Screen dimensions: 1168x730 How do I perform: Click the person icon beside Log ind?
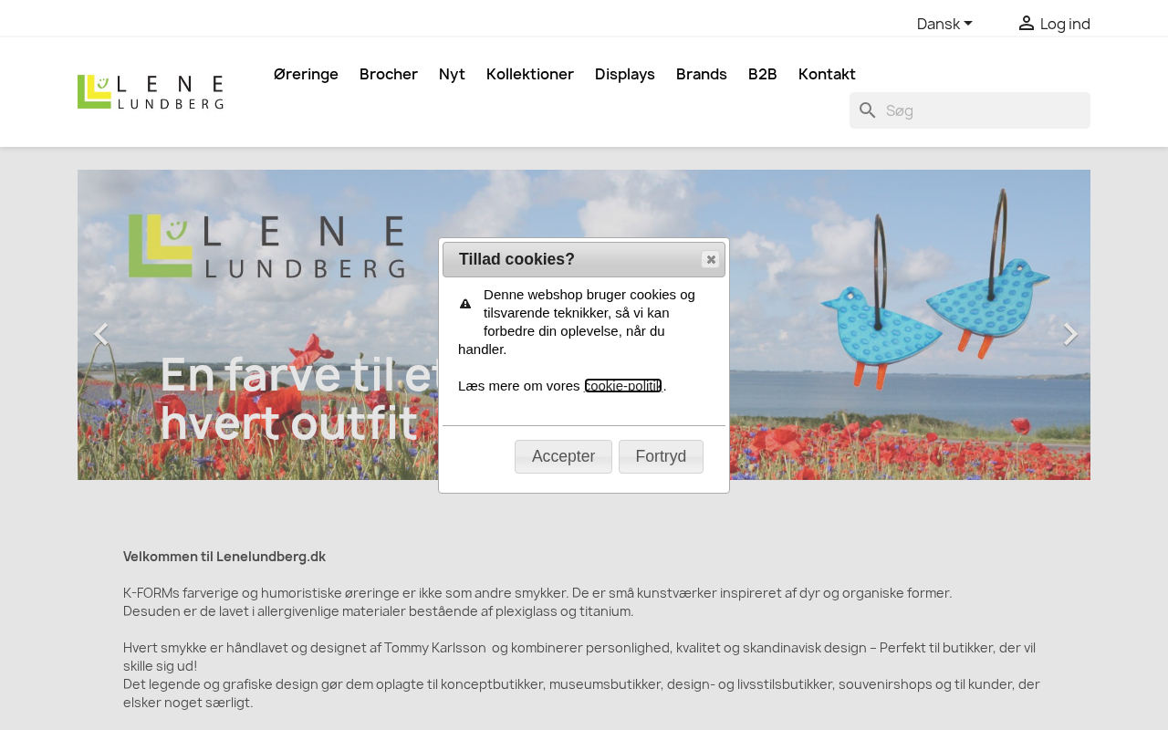tap(1027, 24)
